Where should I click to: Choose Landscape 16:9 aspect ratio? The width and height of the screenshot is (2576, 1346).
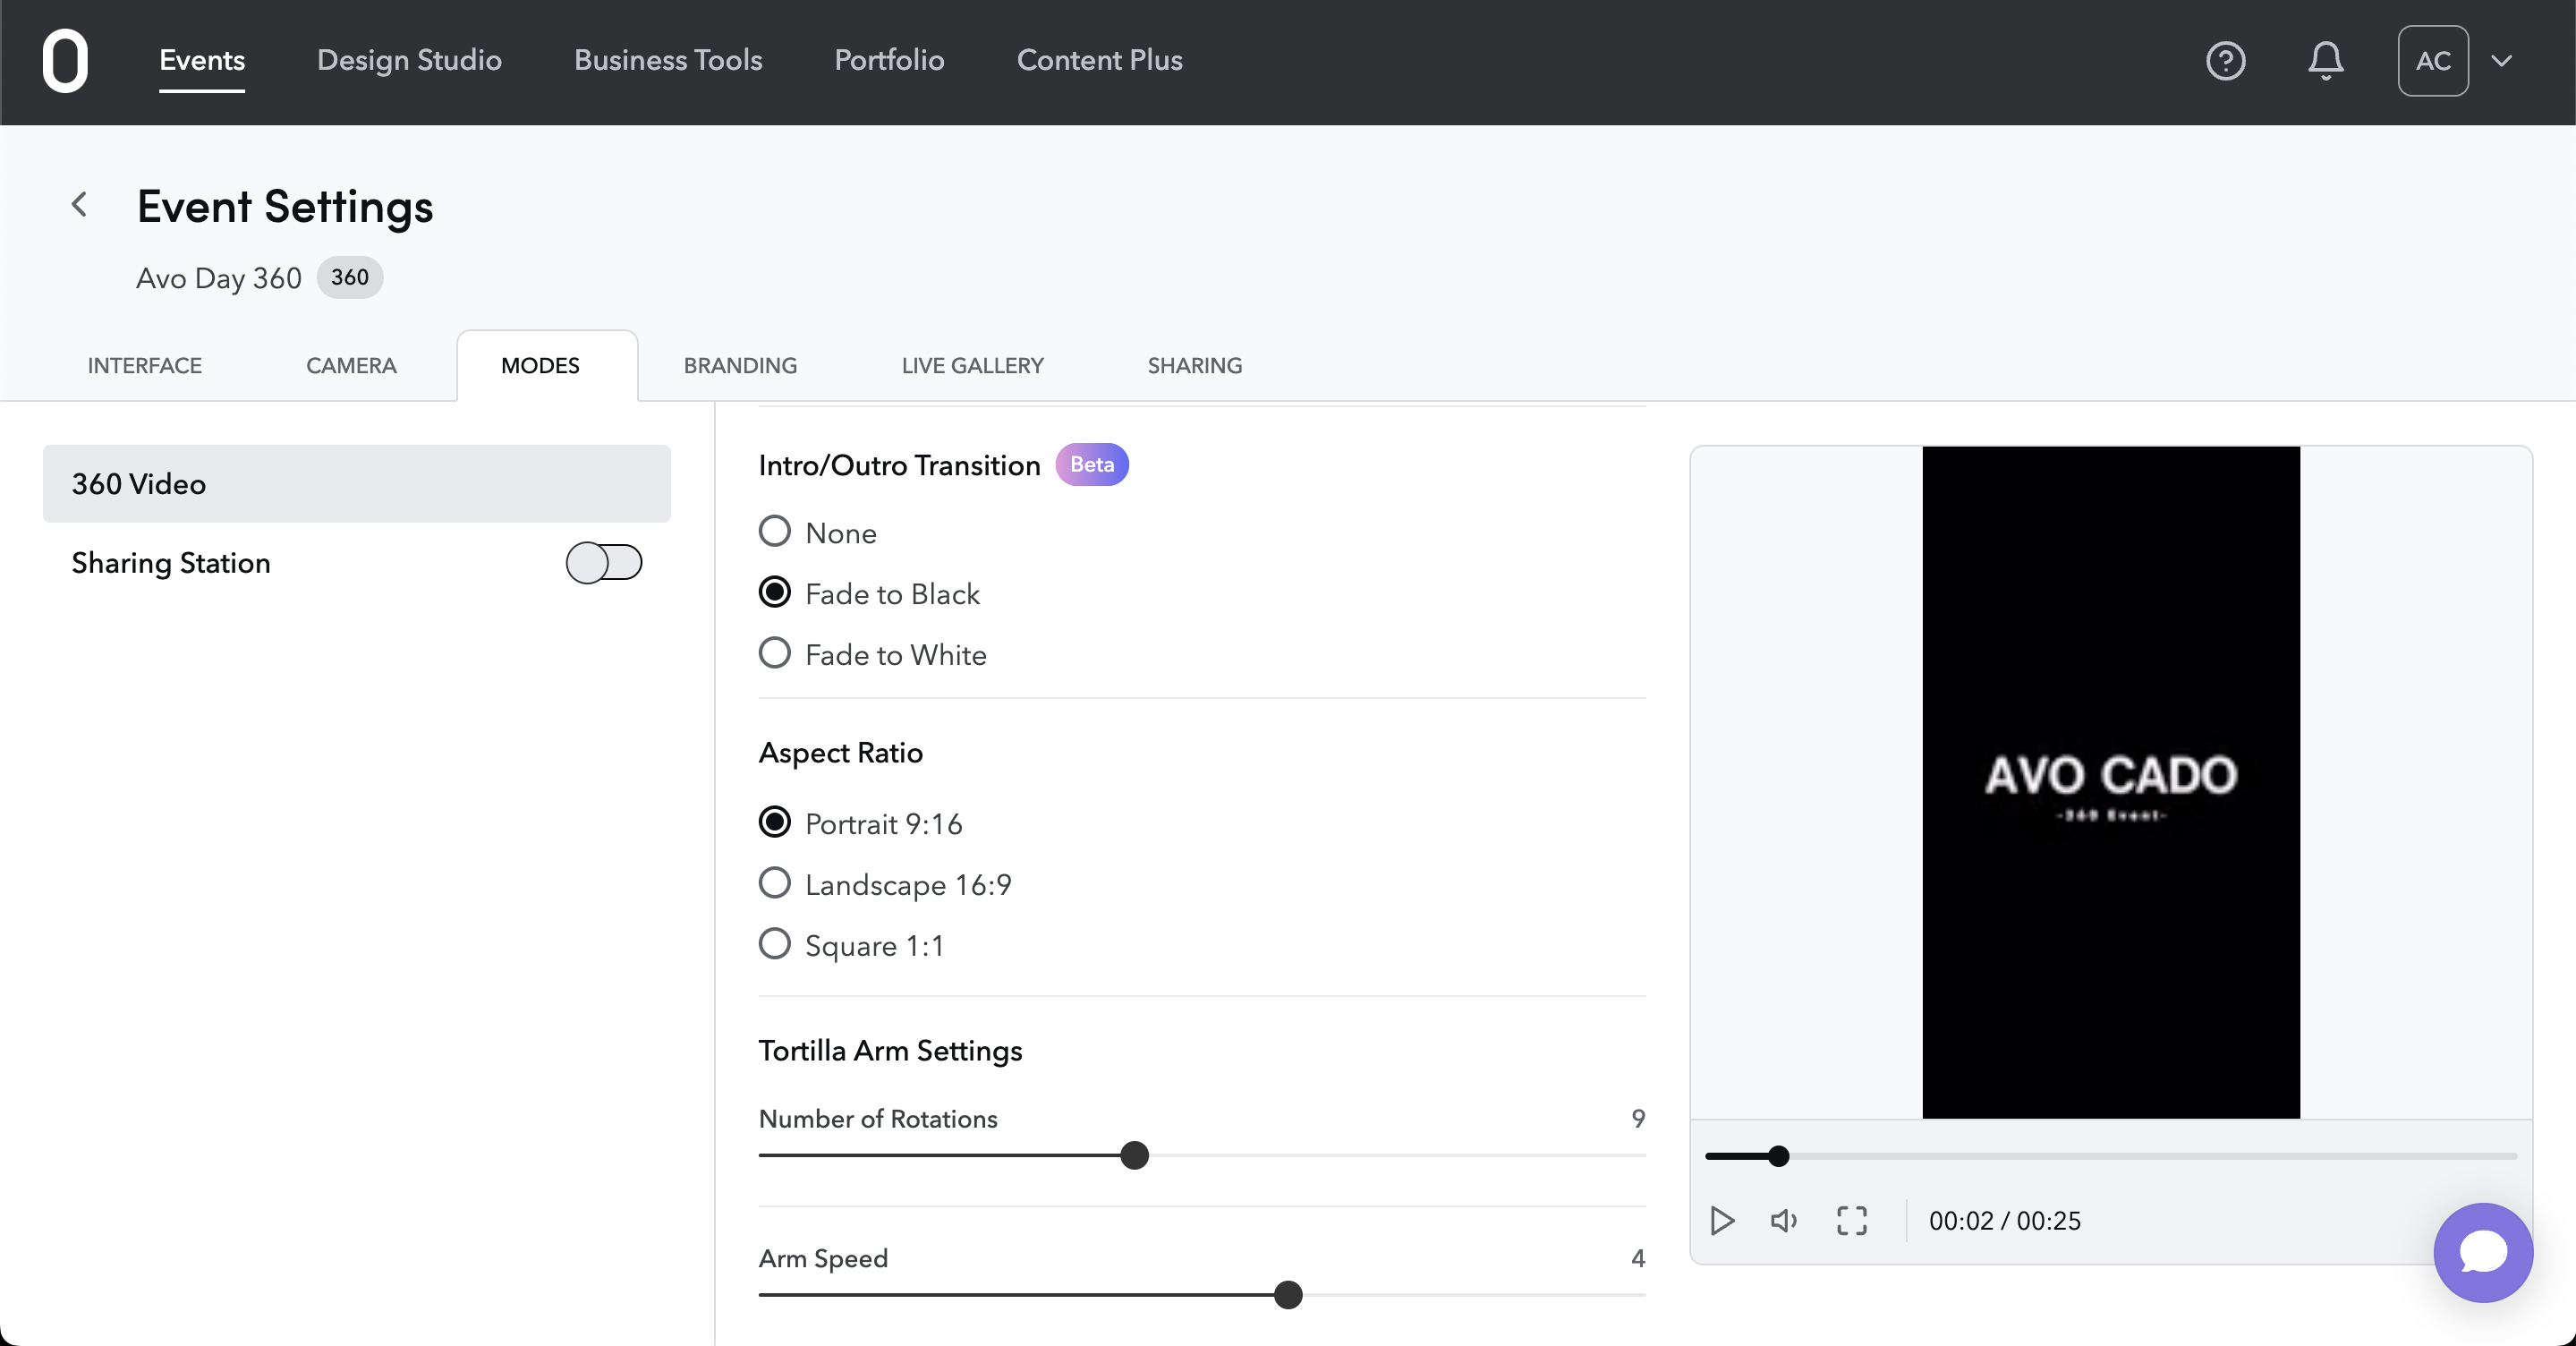(x=774, y=883)
